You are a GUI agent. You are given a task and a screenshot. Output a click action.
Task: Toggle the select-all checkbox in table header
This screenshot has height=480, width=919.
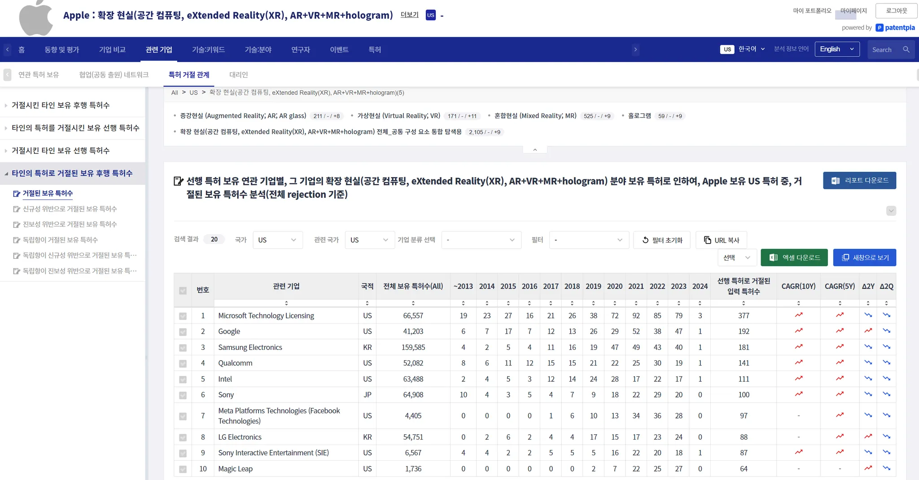[x=183, y=291]
